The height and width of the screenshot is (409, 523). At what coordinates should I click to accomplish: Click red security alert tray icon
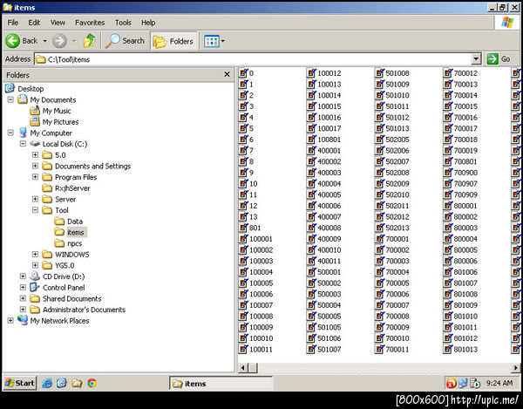pos(451,384)
